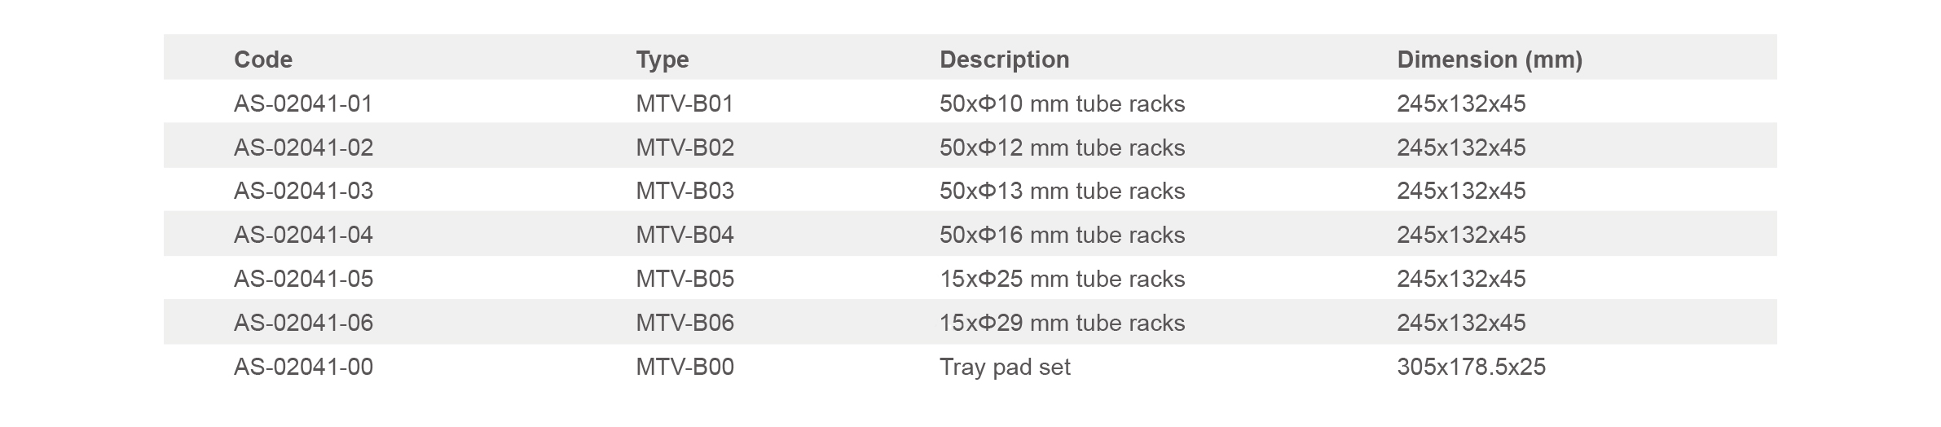Click type MTV-B06 cell
Screen dimensions: 1941x427
684,323
